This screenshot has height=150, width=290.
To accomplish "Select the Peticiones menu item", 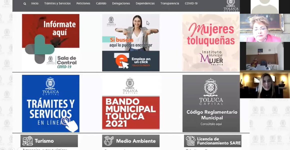I will click(x=83, y=3).
